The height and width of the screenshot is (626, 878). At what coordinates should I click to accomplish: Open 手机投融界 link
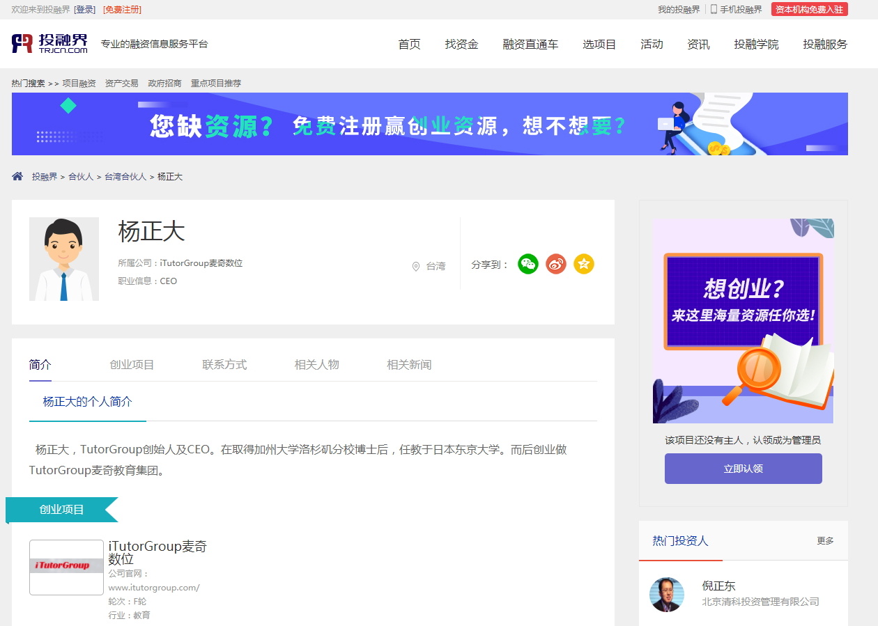click(x=741, y=9)
